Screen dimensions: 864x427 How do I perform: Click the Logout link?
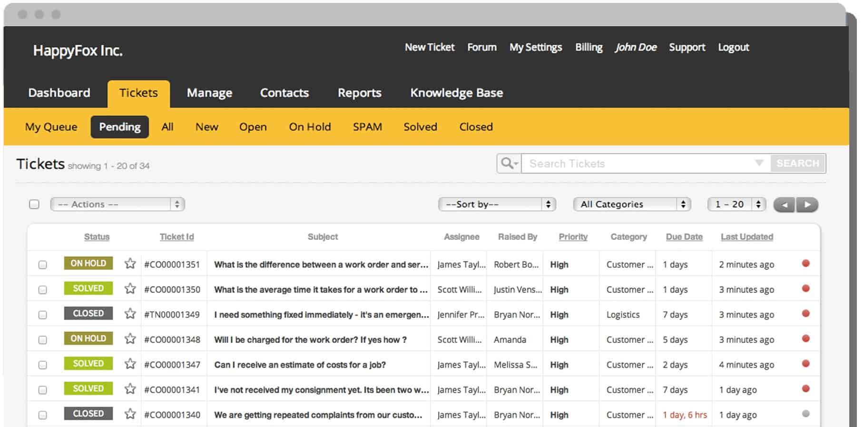pos(734,48)
